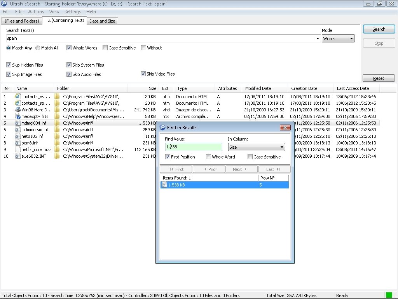Close the Find in Results dialog
The image size is (398, 299).
coord(285,127)
